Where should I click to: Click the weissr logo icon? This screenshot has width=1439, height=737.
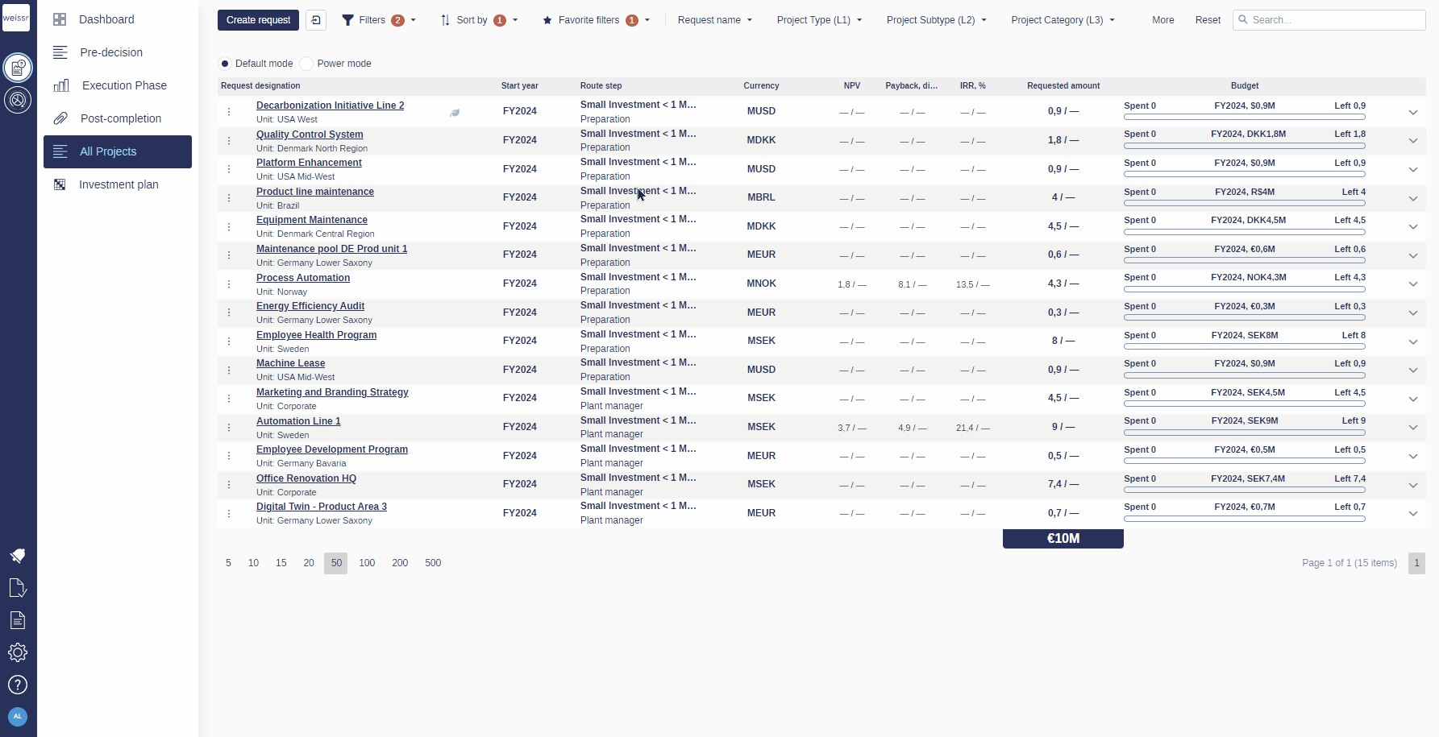pos(16,18)
